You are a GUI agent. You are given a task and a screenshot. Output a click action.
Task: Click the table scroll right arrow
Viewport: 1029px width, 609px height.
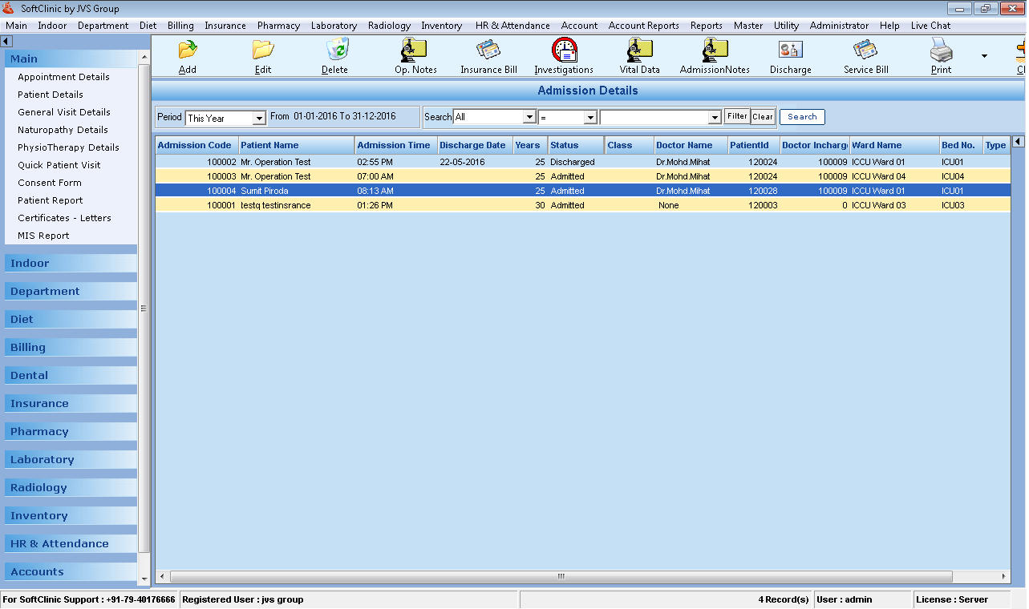(x=1004, y=576)
